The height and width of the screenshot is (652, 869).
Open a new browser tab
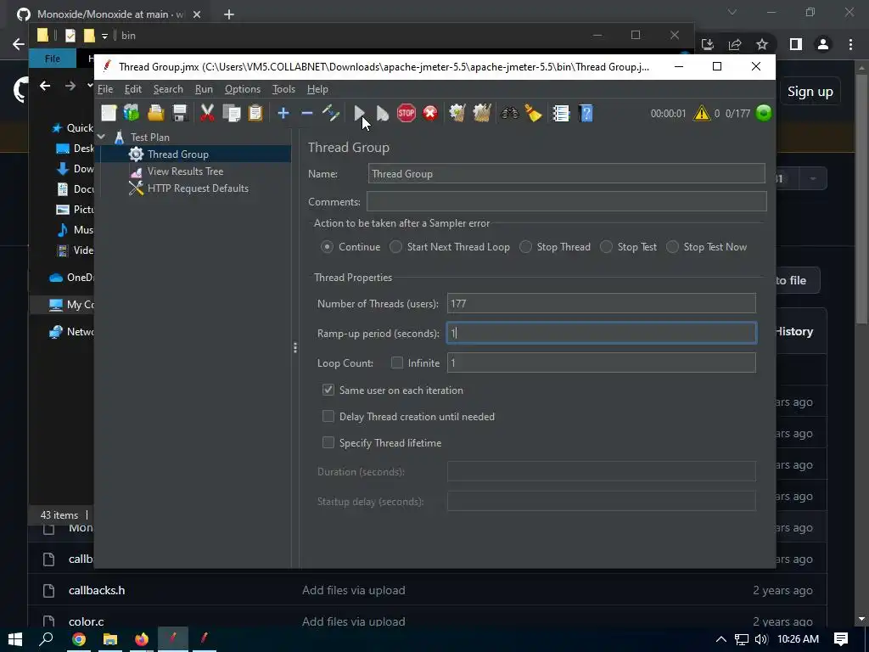[x=229, y=14]
